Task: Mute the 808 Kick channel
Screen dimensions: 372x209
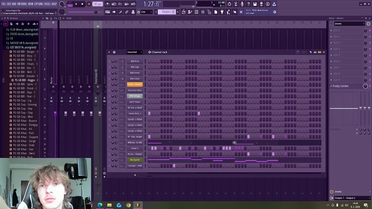Action: pos(109,61)
